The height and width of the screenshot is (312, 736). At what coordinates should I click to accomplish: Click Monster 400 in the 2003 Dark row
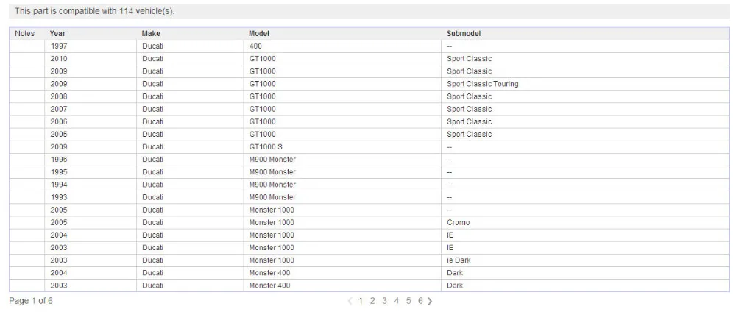pyautogui.click(x=269, y=286)
